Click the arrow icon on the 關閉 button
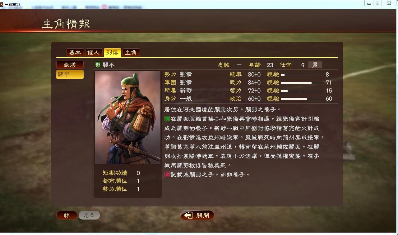 point(188,215)
